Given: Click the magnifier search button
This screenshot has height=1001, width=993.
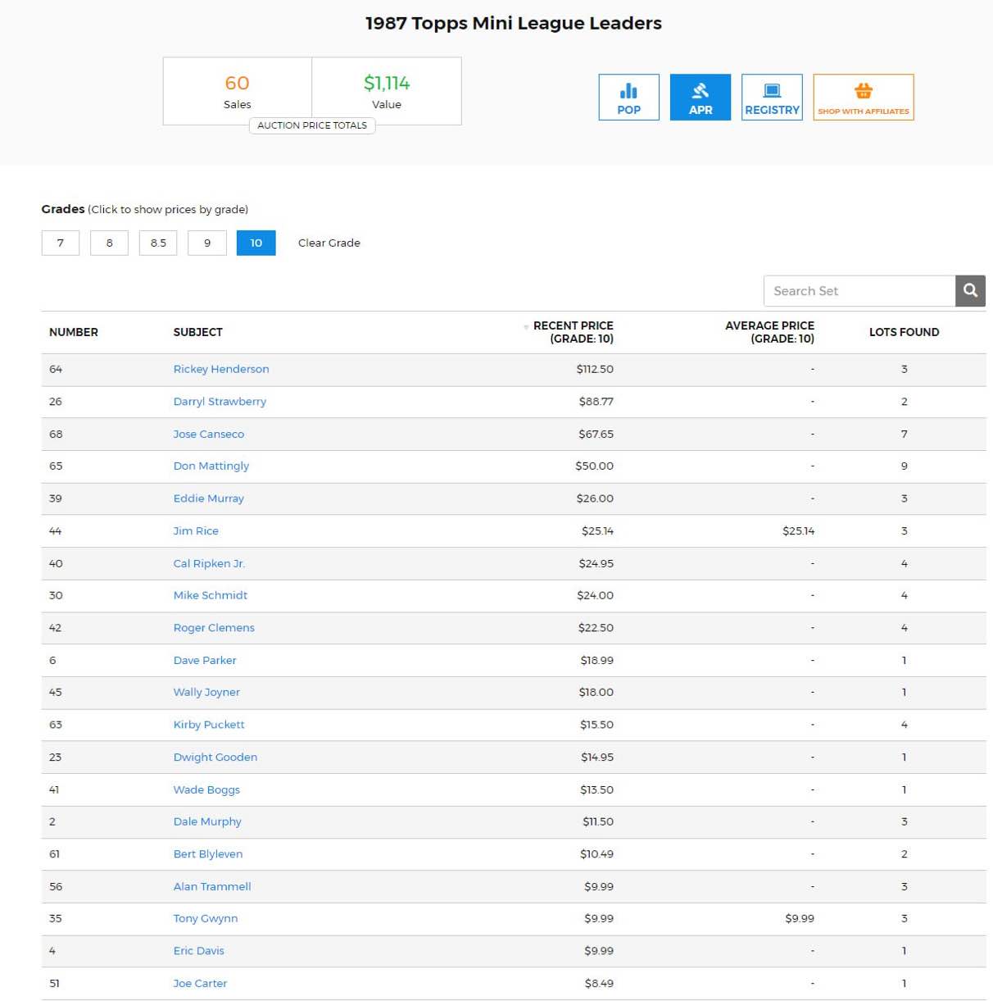Looking at the screenshot, I should pos(970,291).
